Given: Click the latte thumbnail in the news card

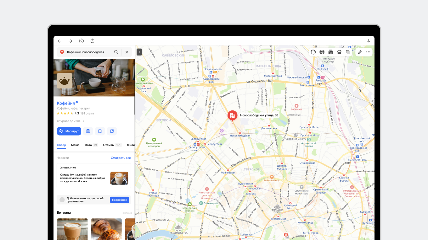Looking at the screenshot, I should point(119,178).
